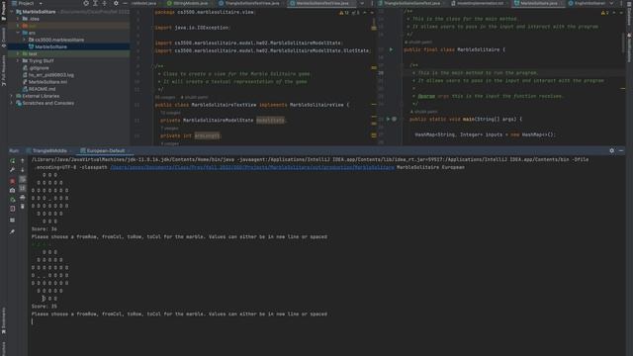Collapse the src folder

[18, 33]
